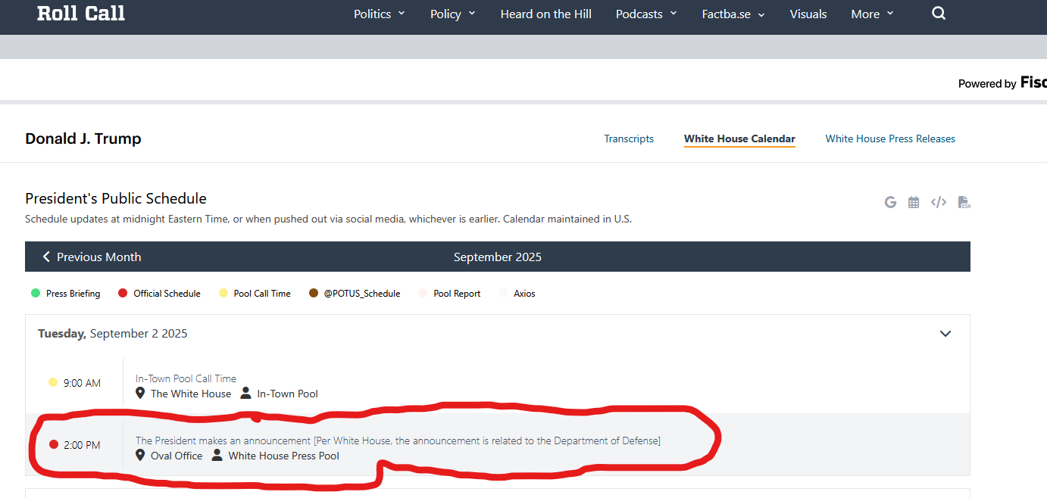The image size is (1047, 498).
Task: Open the President makes an announcement event
Action: click(398, 440)
